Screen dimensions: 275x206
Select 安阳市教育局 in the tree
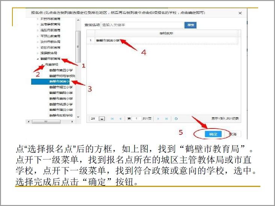tap(50, 48)
